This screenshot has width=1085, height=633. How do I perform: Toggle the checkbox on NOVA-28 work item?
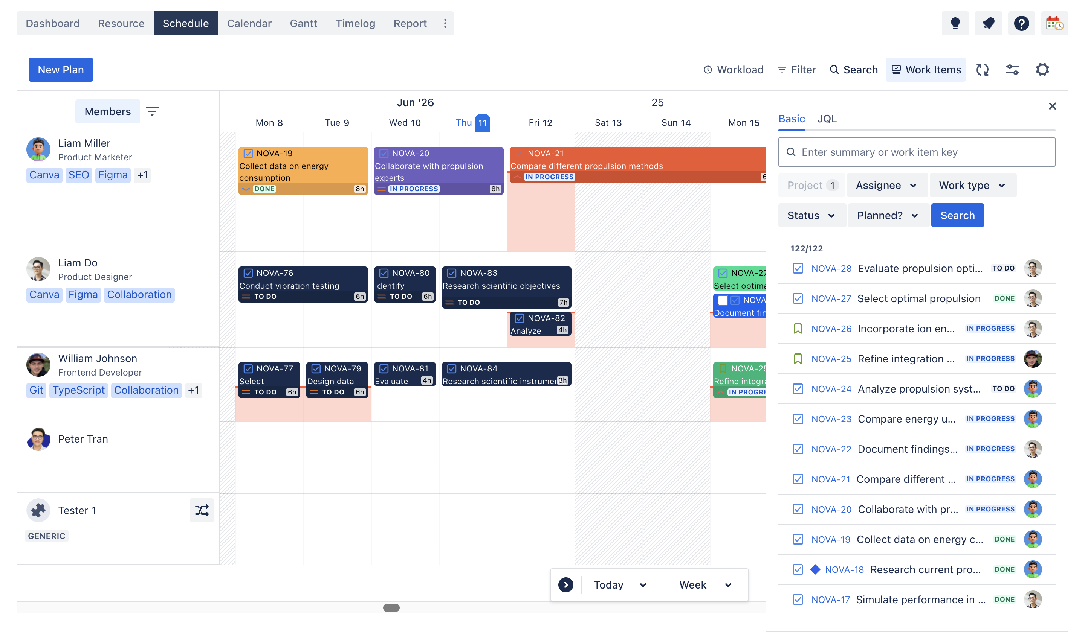click(x=798, y=268)
